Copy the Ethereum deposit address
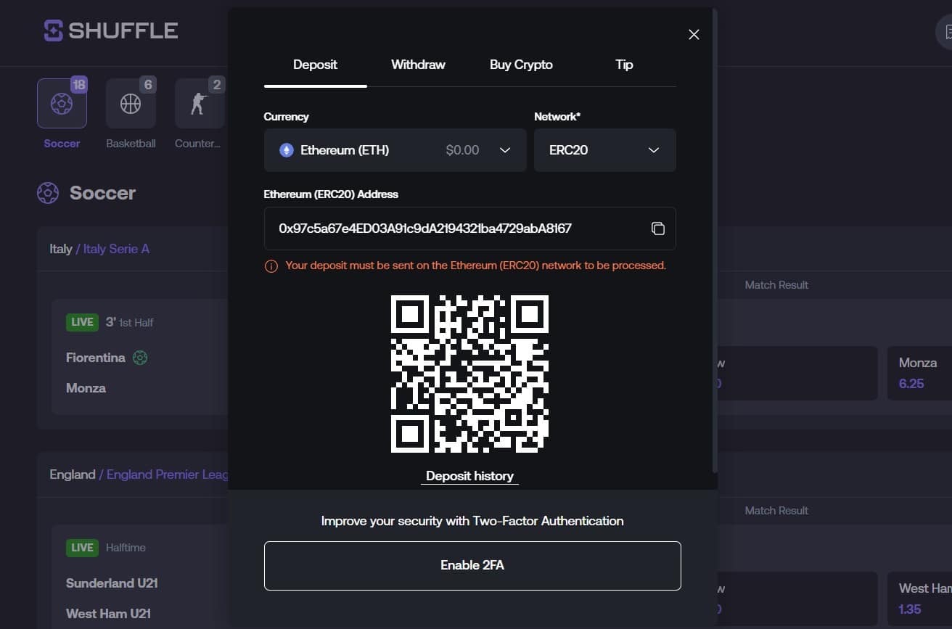This screenshot has width=952, height=629. coord(657,229)
